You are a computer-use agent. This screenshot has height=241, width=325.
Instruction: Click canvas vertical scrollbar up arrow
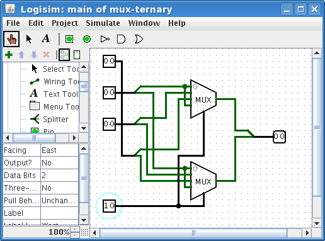[x=317, y=53]
